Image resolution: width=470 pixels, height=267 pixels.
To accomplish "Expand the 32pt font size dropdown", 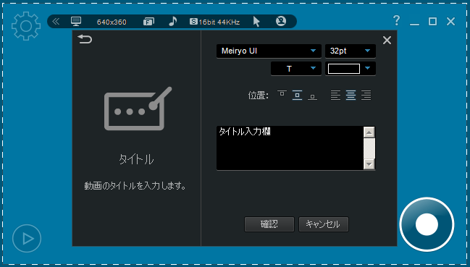I will click(x=350, y=51).
